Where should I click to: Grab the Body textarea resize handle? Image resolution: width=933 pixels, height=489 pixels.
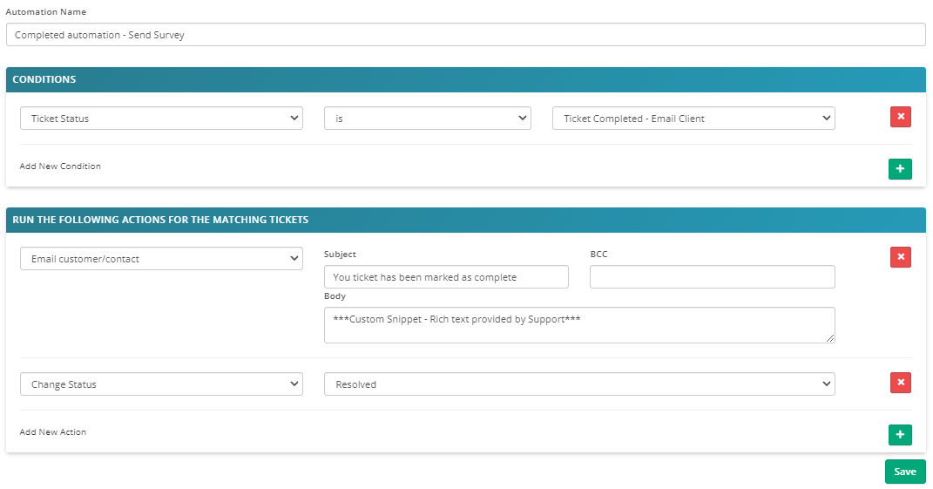[830, 338]
